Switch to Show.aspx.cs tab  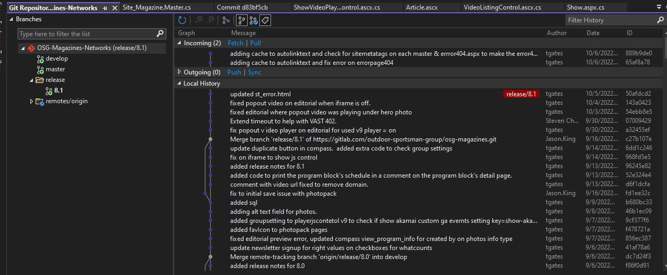tap(585, 7)
